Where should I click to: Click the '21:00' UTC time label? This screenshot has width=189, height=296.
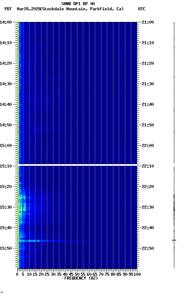[148, 22]
